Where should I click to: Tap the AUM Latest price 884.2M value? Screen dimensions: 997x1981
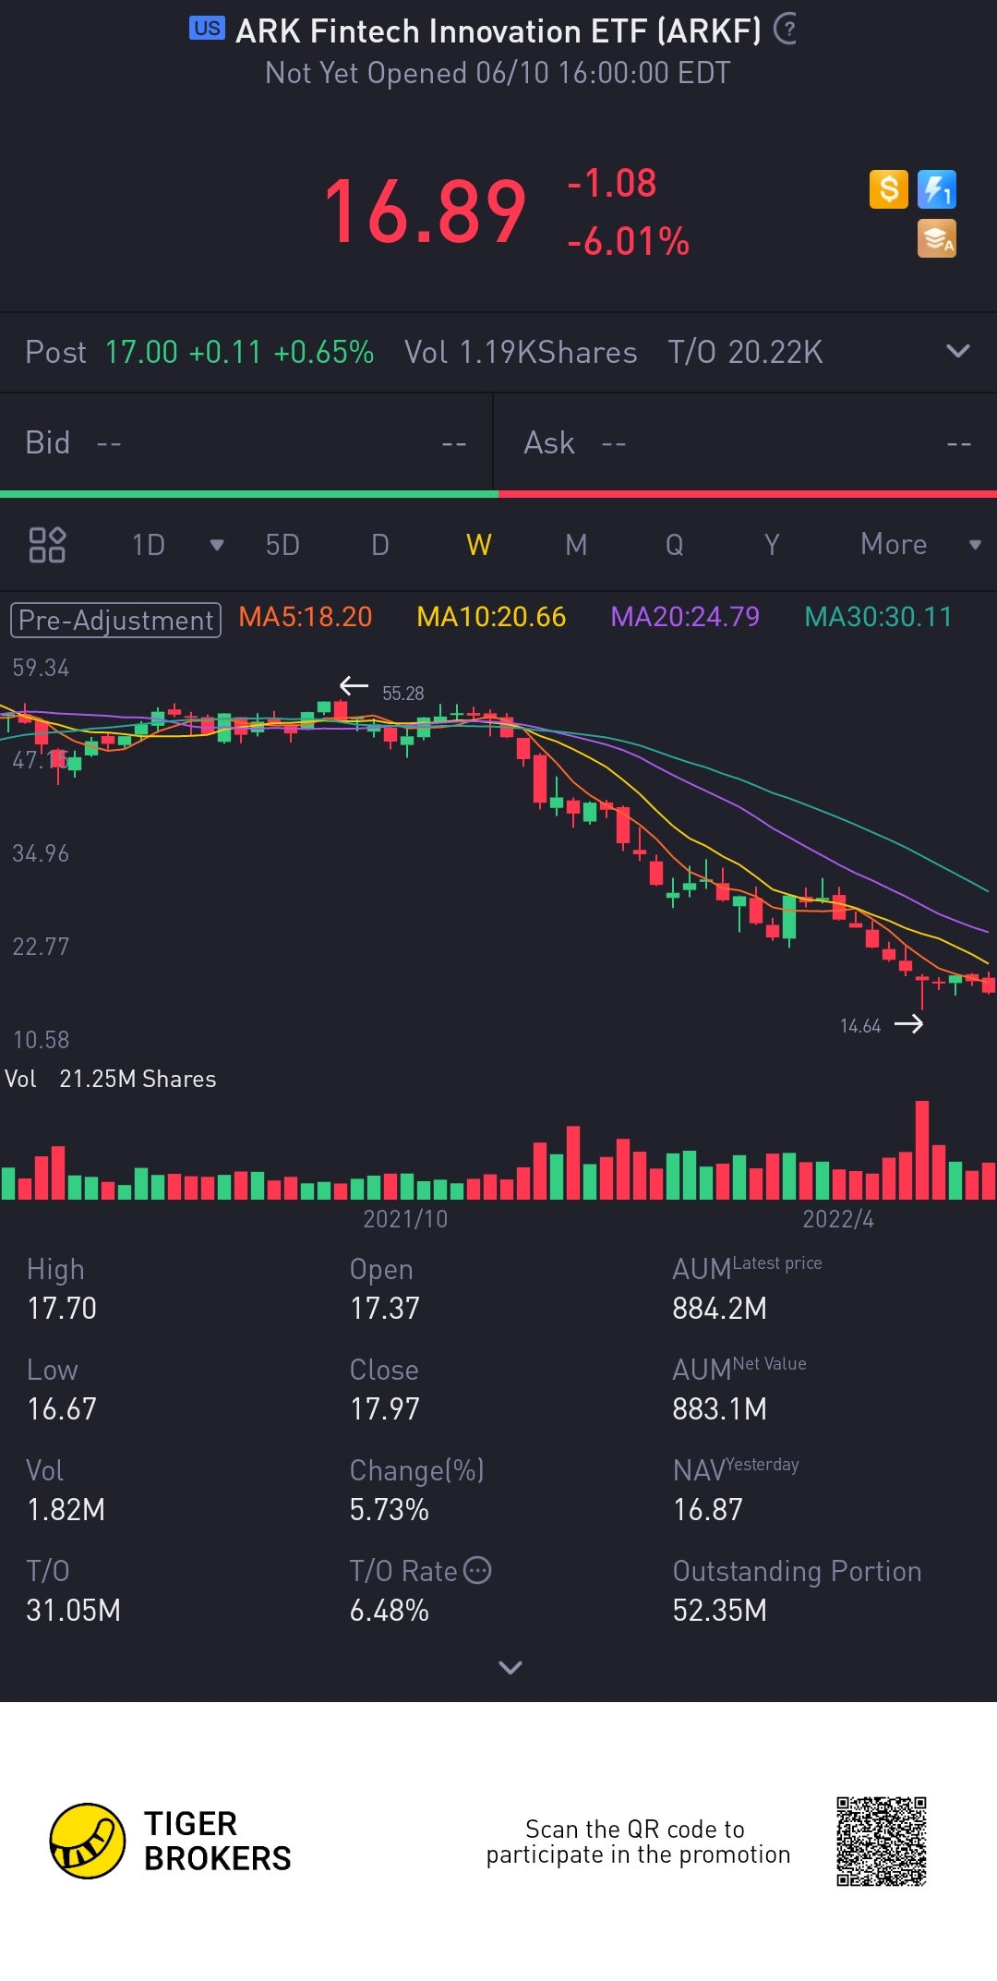coord(720,1308)
